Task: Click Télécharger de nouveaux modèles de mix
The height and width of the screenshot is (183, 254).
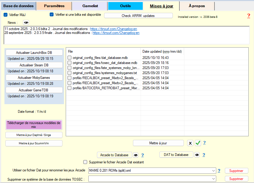Action: [34, 125]
